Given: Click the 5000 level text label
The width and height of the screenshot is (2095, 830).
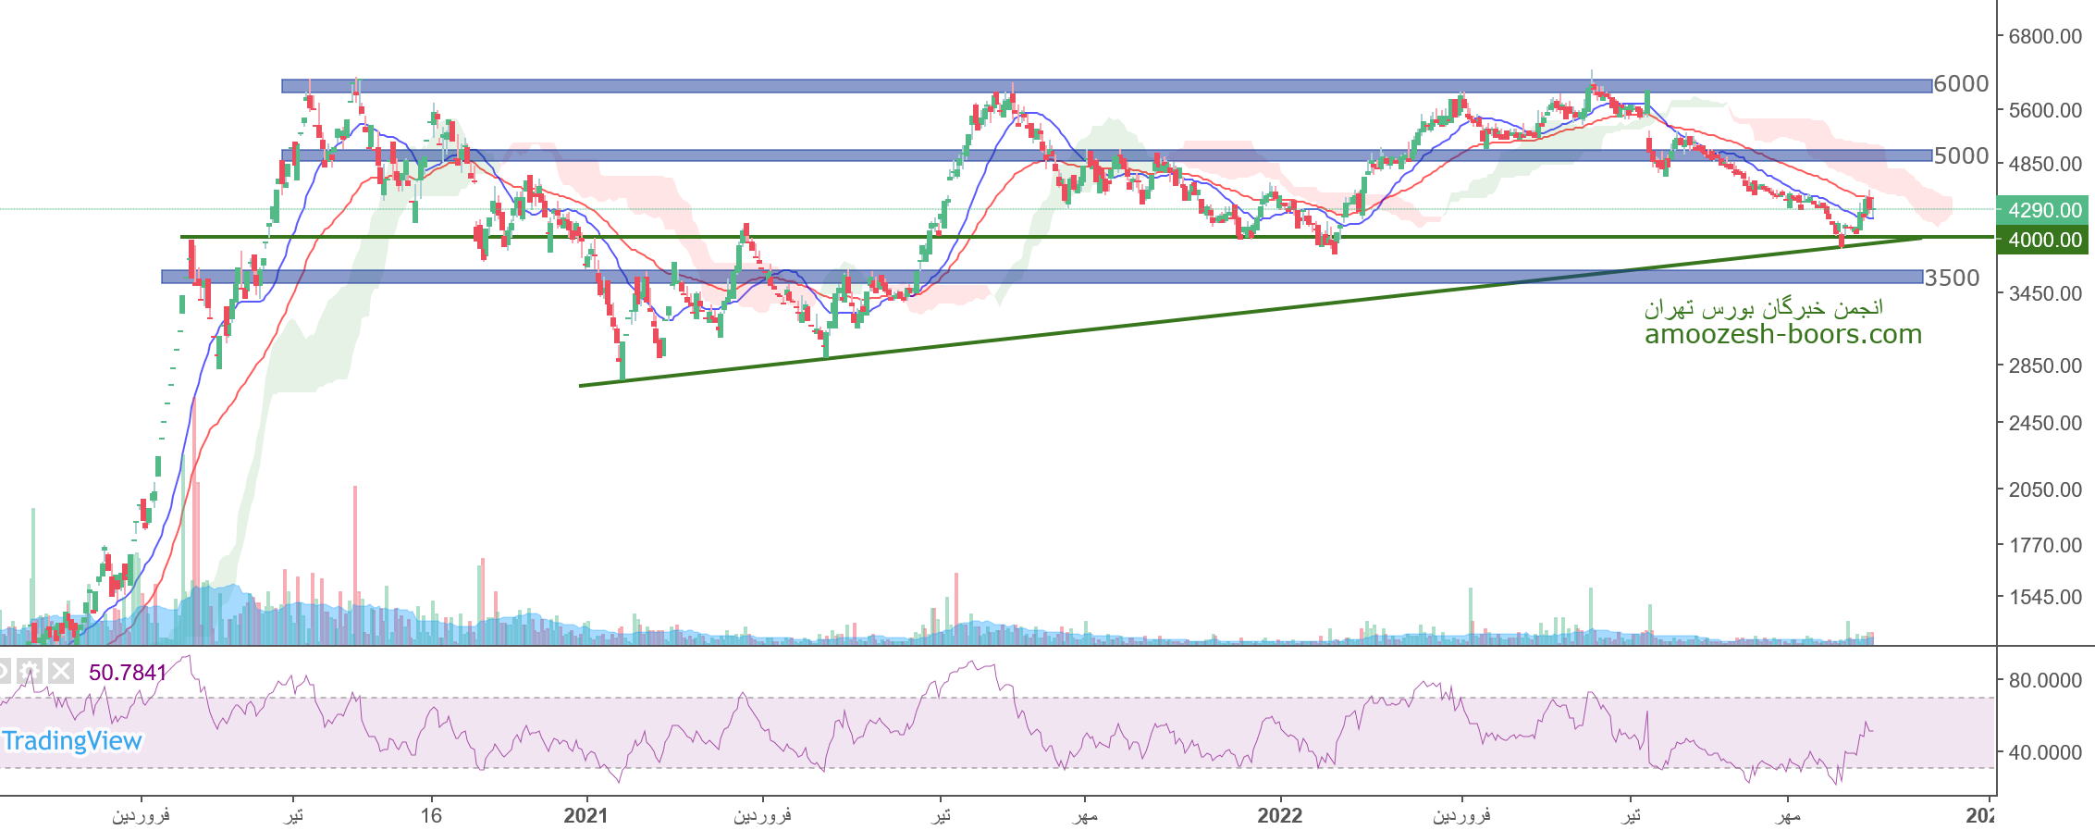Looking at the screenshot, I should 1961,156.
